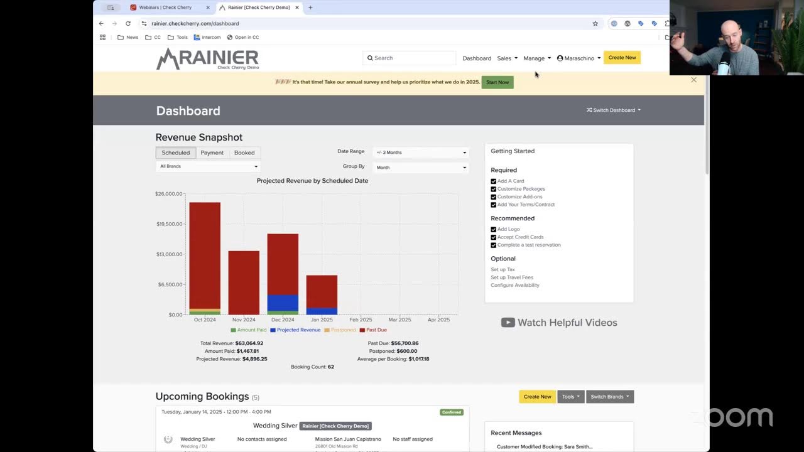The height and width of the screenshot is (452, 804).
Task: Click the browser back arrow
Action: click(x=101, y=23)
